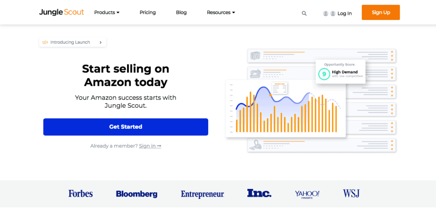This screenshot has height=224, width=436.
Task: Click the Forbes logo
Action: (x=81, y=194)
